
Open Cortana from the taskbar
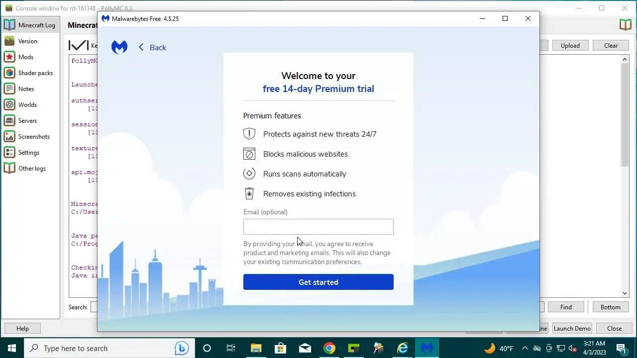point(207,348)
